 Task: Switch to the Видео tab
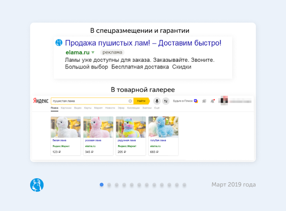point(78,108)
